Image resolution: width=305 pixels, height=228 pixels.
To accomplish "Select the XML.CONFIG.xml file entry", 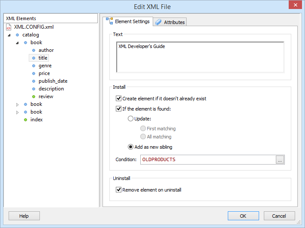I will pyautogui.click(x=33, y=27).
